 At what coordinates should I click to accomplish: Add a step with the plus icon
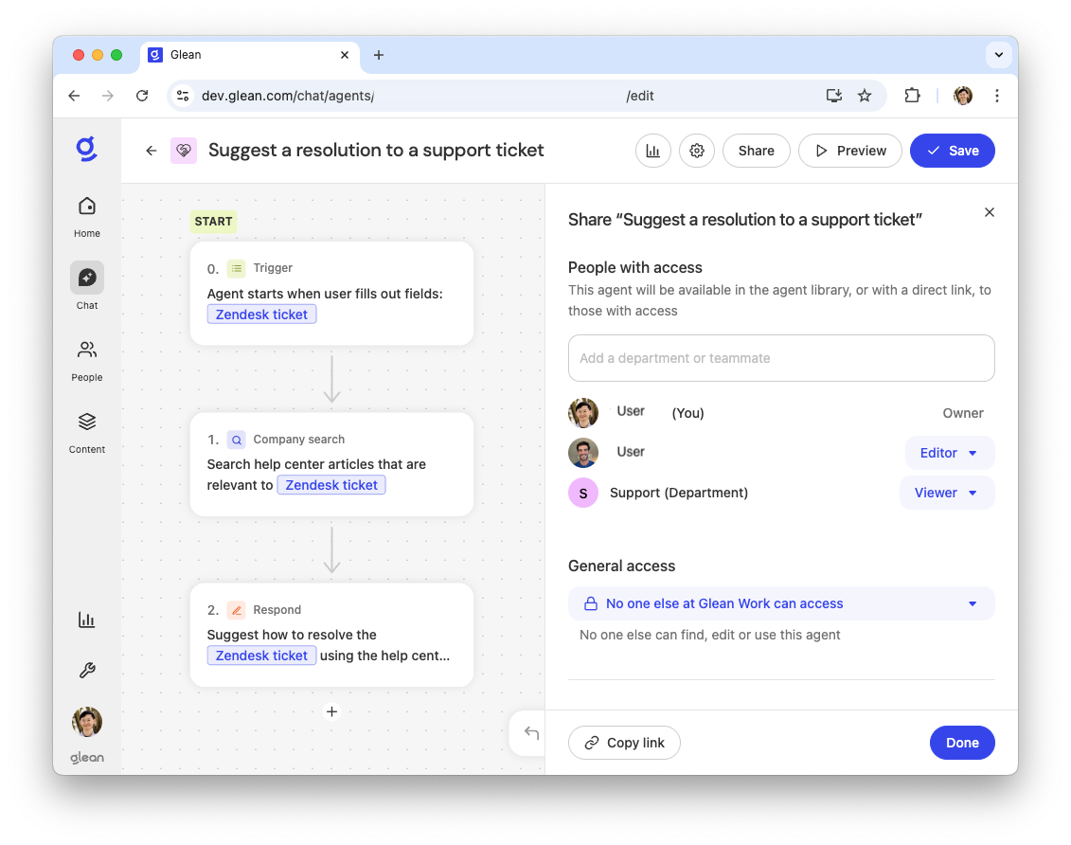pos(331,711)
